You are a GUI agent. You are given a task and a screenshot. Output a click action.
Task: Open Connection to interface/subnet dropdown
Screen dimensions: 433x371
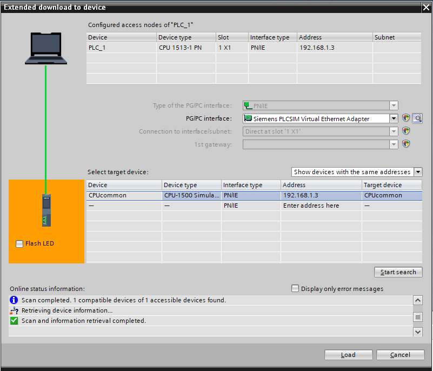[394, 131]
